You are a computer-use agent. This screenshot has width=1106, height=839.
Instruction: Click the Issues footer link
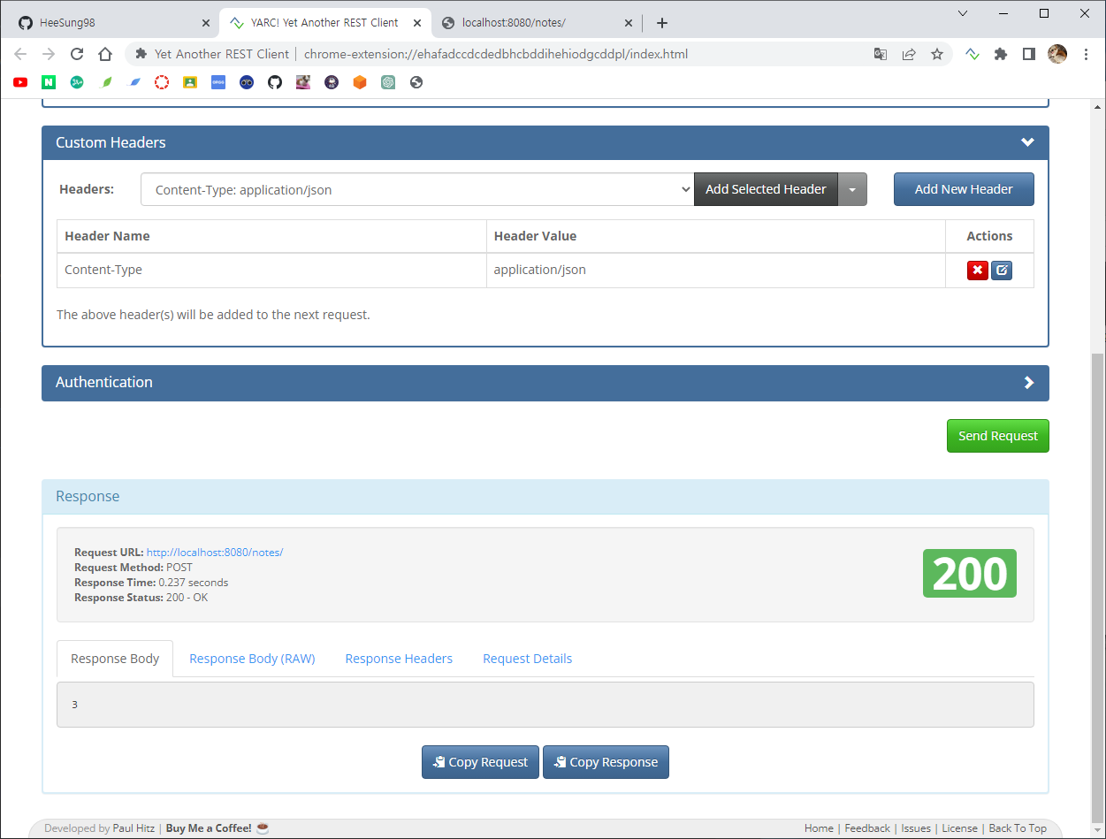point(916,828)
